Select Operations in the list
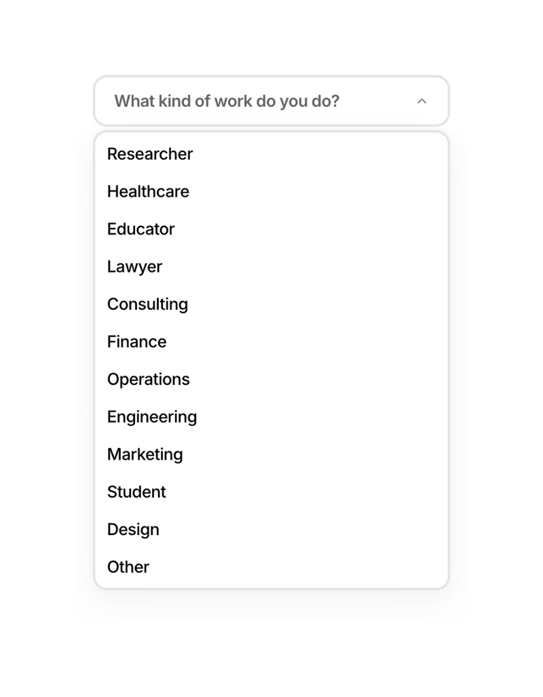Screen dimensions: 543x697 pyautogui.click(x=148, y=380)
